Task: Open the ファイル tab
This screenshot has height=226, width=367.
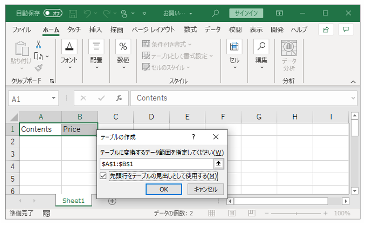Action: [21, 30]
